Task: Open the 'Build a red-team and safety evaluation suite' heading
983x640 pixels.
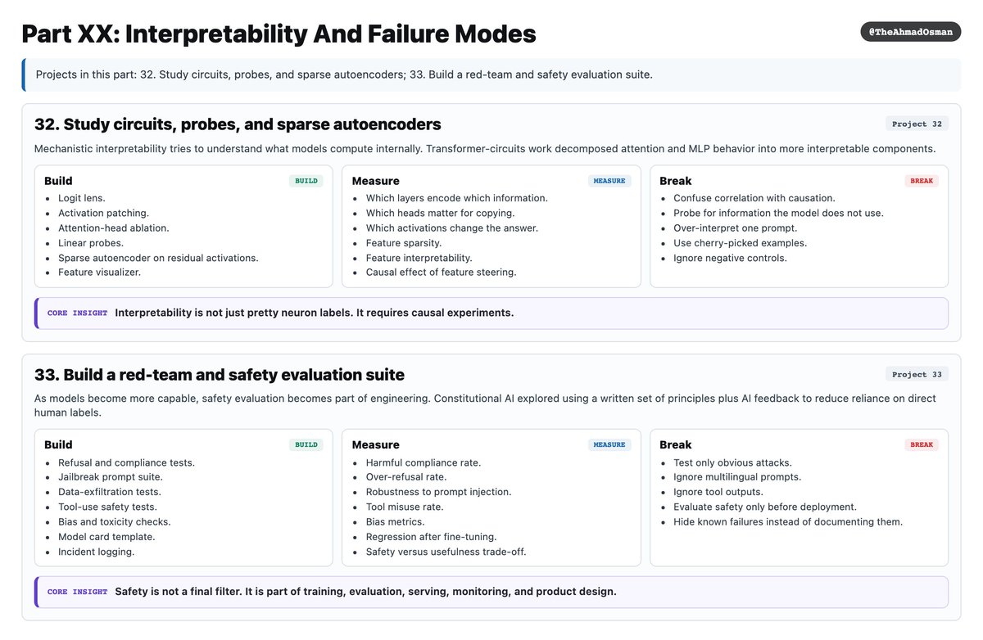Action: (220, 375)
